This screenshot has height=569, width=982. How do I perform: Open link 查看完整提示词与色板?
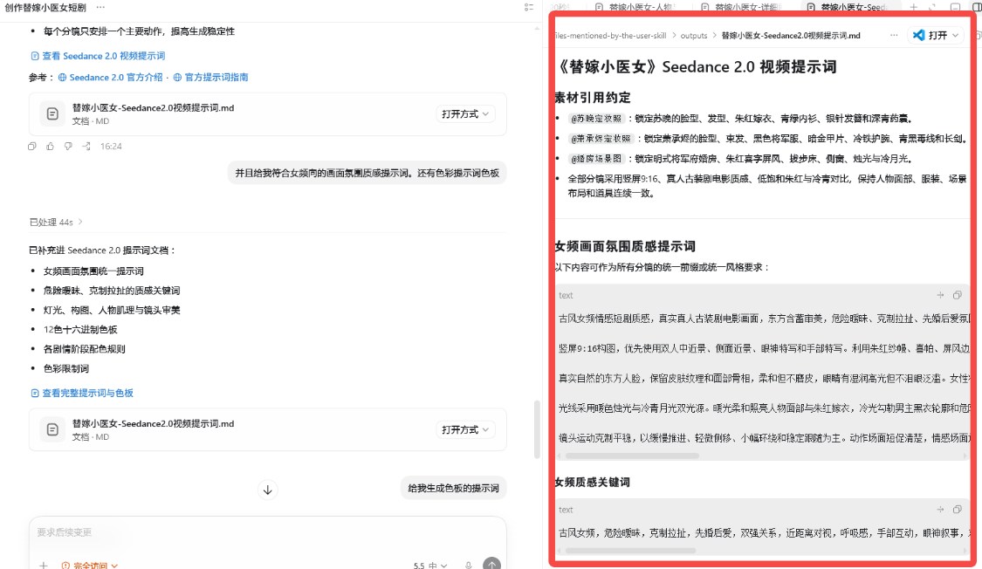pos(82,393)
